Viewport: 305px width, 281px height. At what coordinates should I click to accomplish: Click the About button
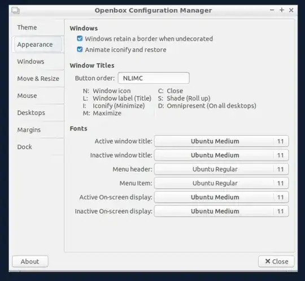(x=30, y=261)
